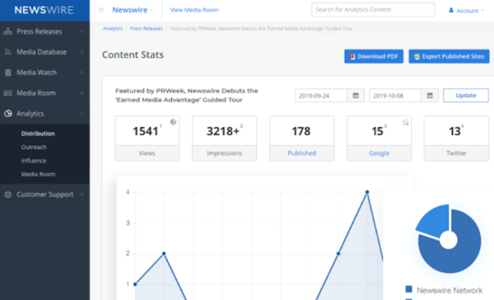
Task: Click the Analytics breadcrumb link
Action: (x=113, y=29)
